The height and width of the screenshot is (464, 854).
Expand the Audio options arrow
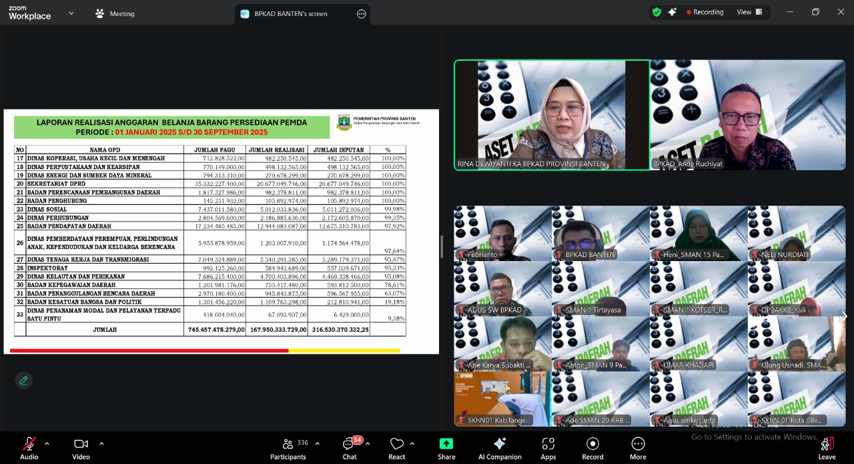coord(47,443)
